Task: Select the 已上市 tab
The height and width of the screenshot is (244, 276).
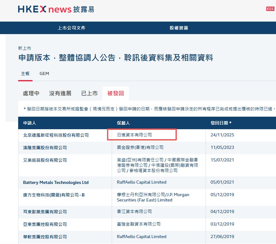Action: 89,93
